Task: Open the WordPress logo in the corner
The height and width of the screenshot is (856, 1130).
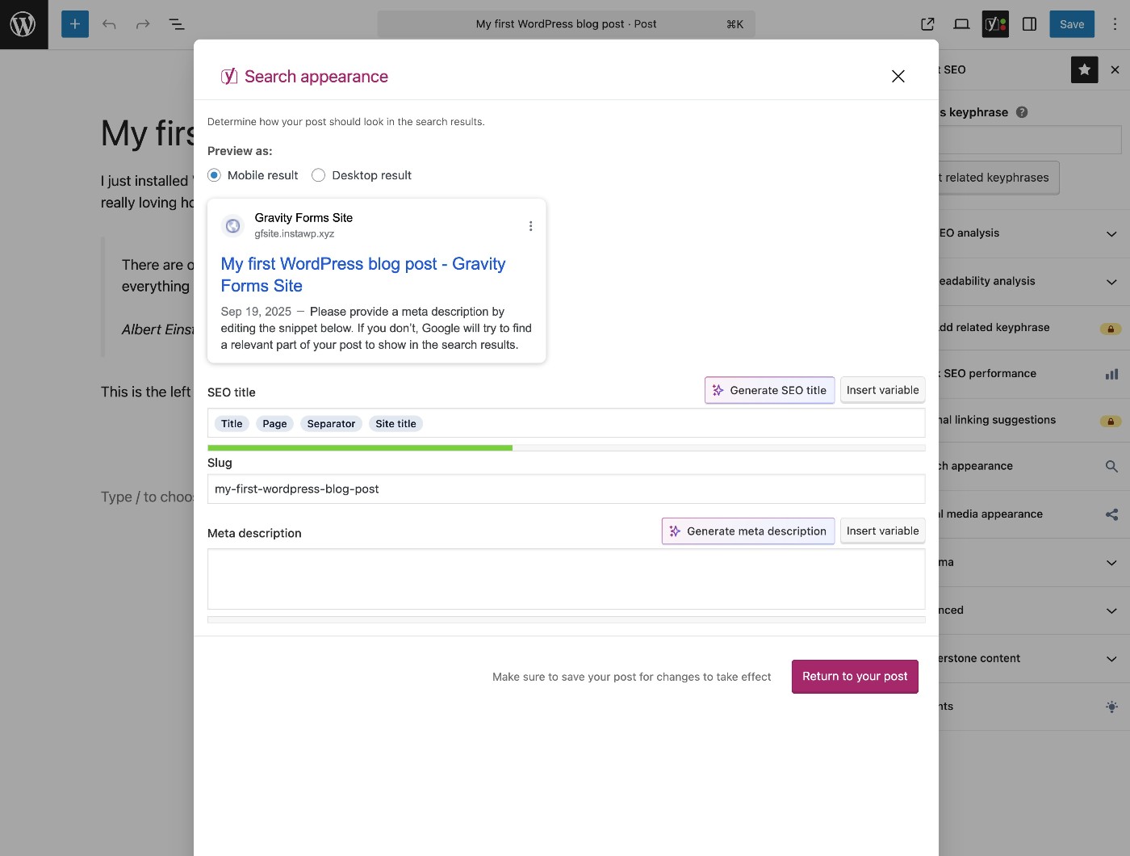Action: (x=23, y=24)
